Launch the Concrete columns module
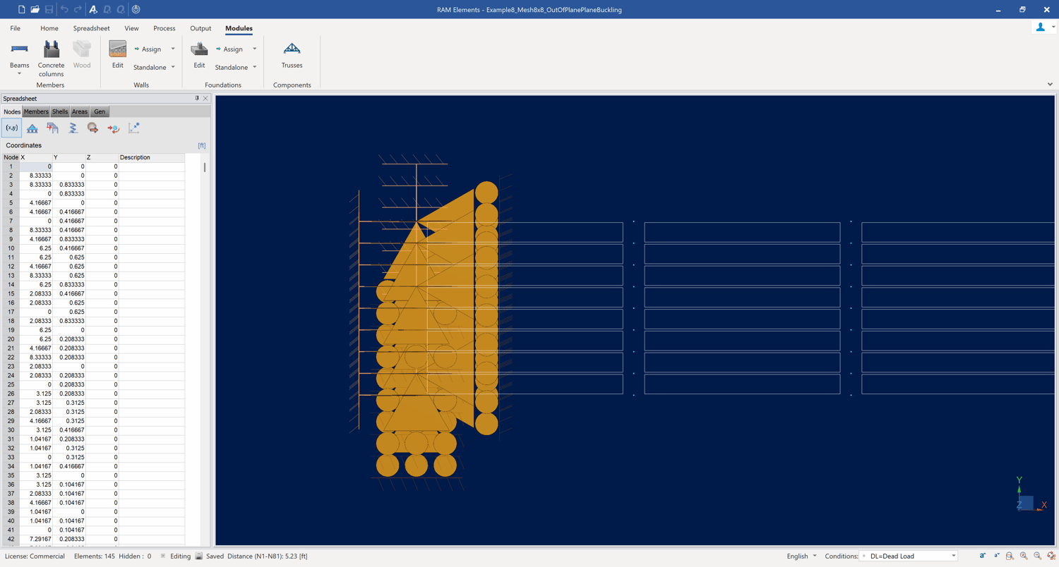This screenshot has height=567, width=1059. pos(51,59)
